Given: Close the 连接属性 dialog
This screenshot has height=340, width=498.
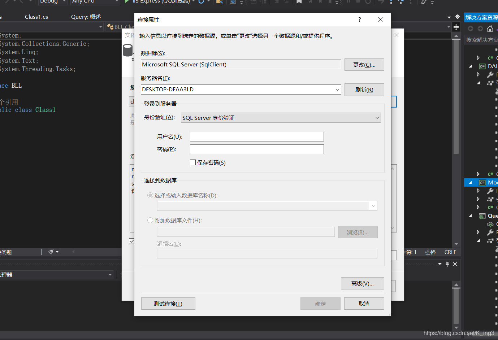Looking at the screenshot, I should (x=380, y=19).
